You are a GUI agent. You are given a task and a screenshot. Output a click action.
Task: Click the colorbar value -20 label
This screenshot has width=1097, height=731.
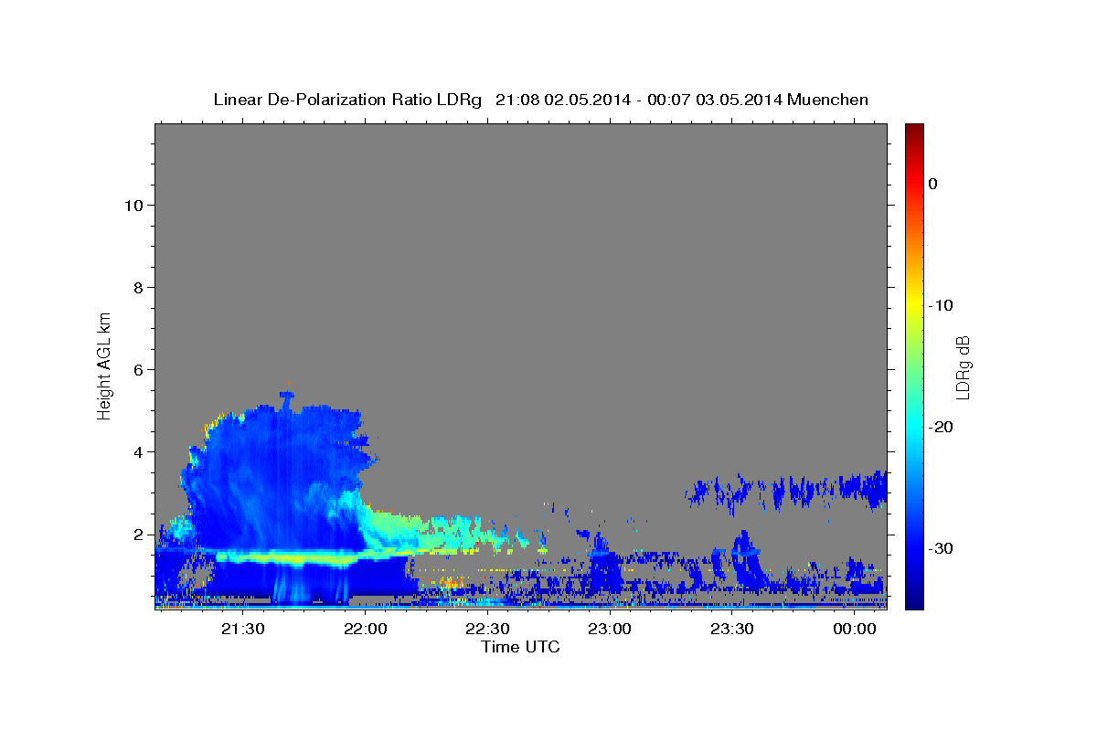coord(942,427)
